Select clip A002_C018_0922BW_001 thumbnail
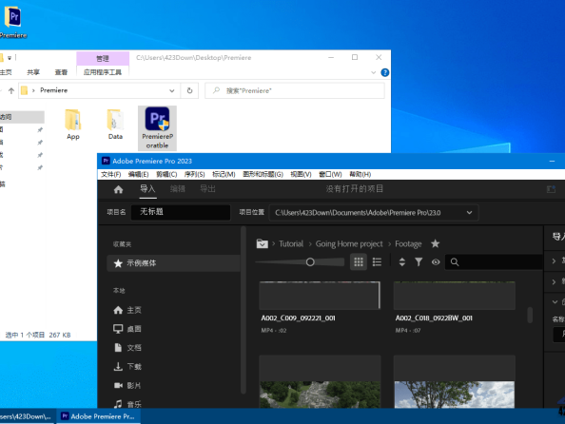This screenshot has height=424, width=565. click(455, 296)
